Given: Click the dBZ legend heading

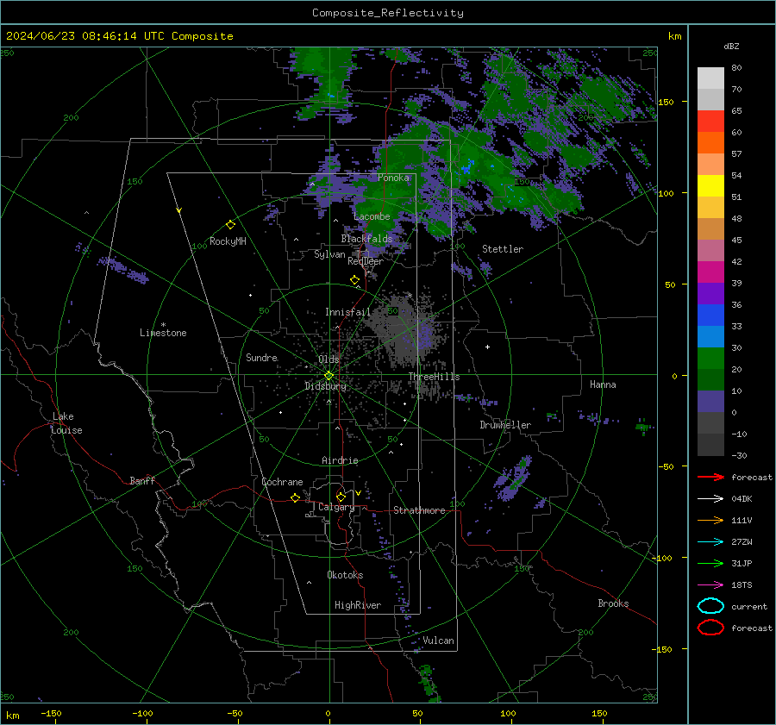Looking at the screenshot, I should point(731,46).
